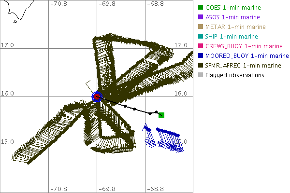This screenshot has height=193, width=290.
Task: Click the -68.8 longitude label at the bottom
Action: point(156,189)
